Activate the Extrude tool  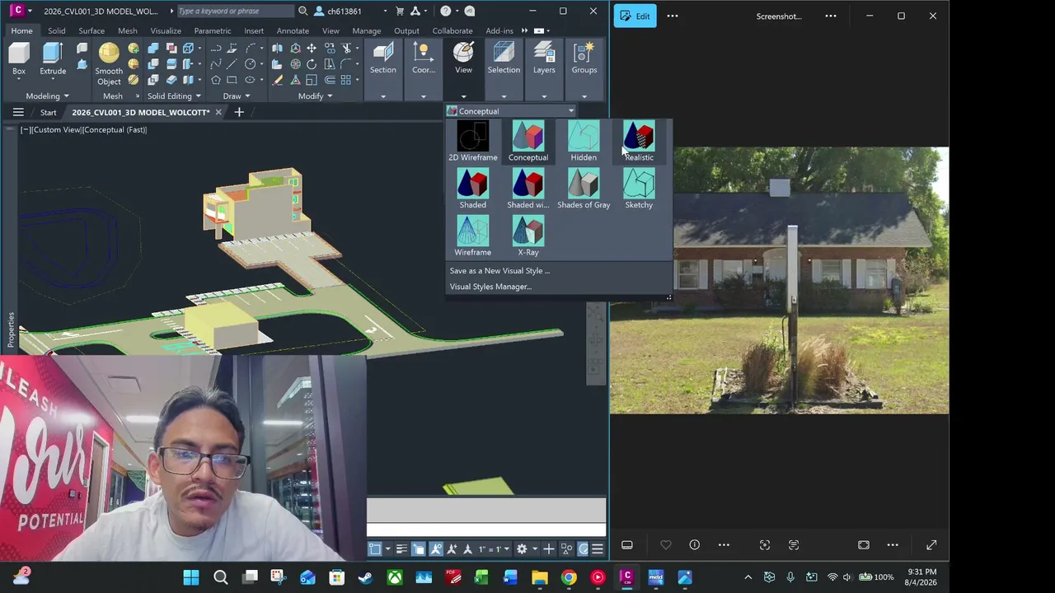pos(53,59)
